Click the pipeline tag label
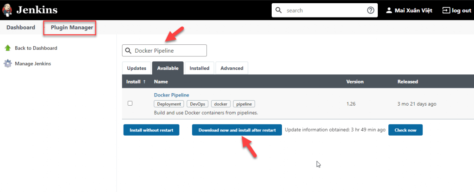 [x=244, y=104]
